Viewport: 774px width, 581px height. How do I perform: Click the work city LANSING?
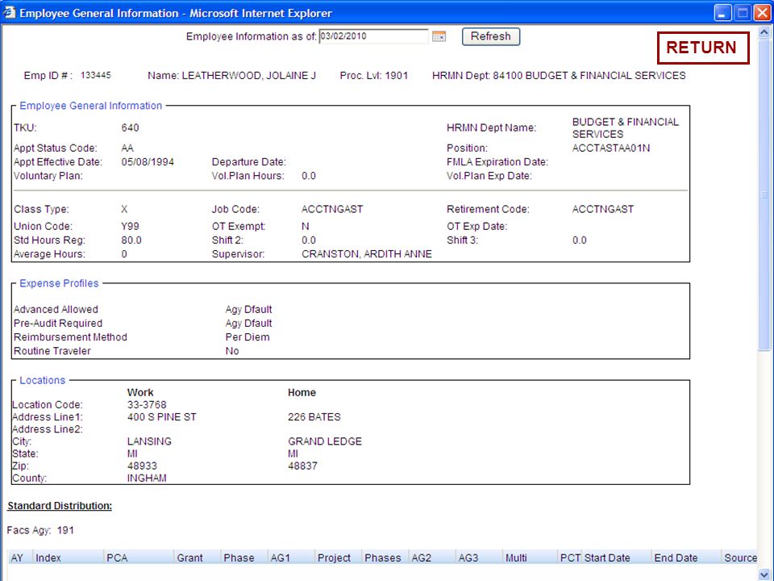149,441
